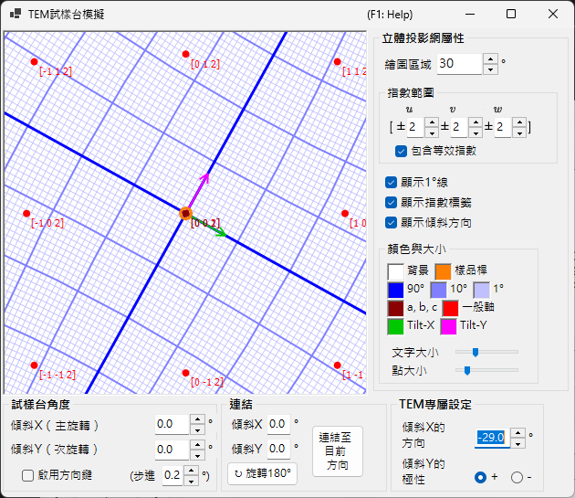
Task: Increase 傾斜X（主旋轉） angle
Action: pos(198,419)
